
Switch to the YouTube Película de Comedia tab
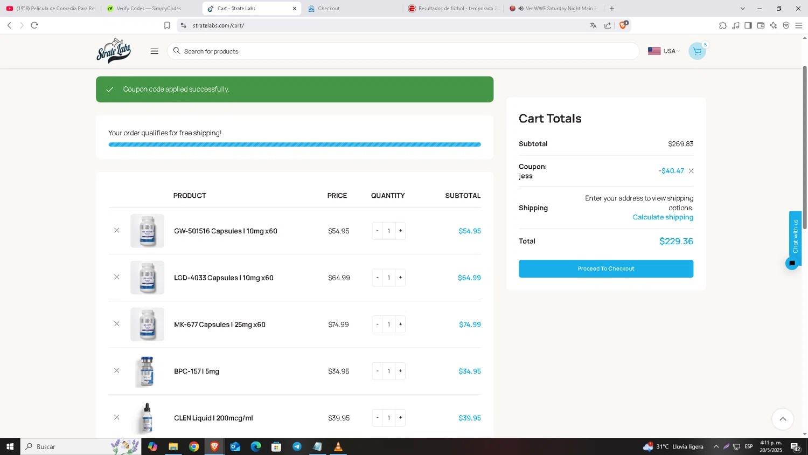tap(51, 9)
